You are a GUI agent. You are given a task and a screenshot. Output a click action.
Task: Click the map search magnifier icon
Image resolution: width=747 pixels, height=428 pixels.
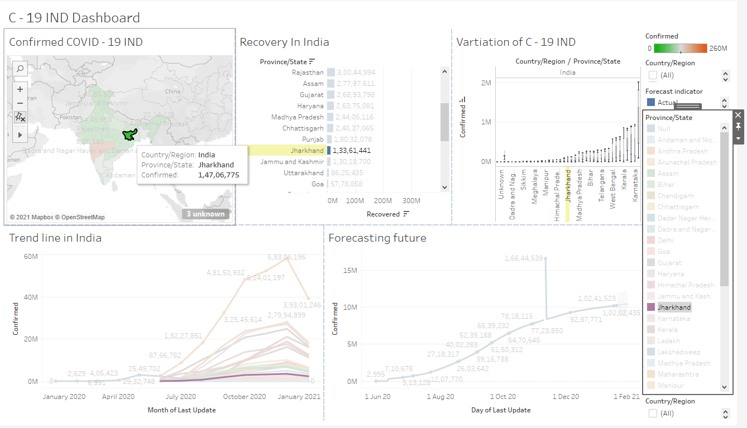coord(20,69)
